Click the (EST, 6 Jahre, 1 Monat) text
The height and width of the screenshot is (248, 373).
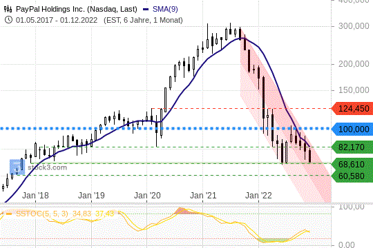tap(143, 20)
